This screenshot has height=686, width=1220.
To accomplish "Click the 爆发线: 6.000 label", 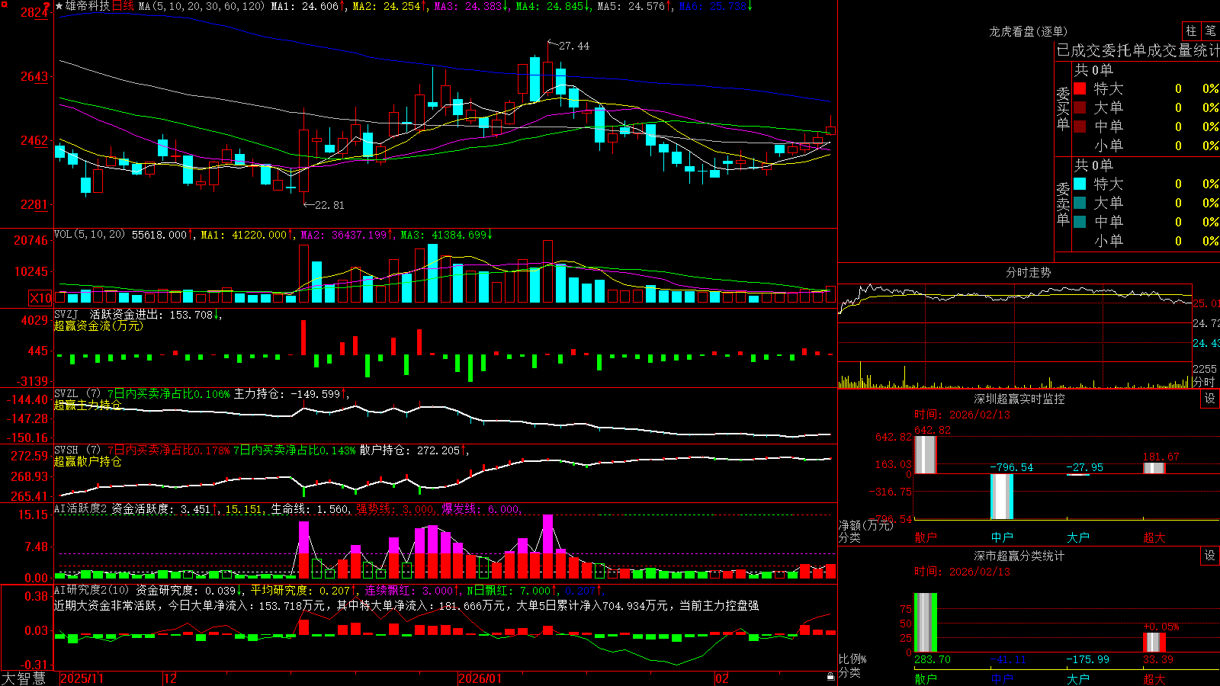I will [482, 509].
